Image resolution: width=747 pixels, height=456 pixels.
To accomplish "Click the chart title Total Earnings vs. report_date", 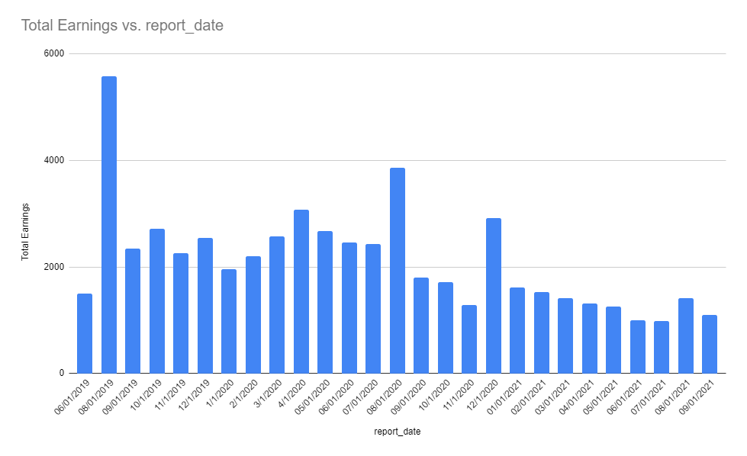I will (122, 25).
